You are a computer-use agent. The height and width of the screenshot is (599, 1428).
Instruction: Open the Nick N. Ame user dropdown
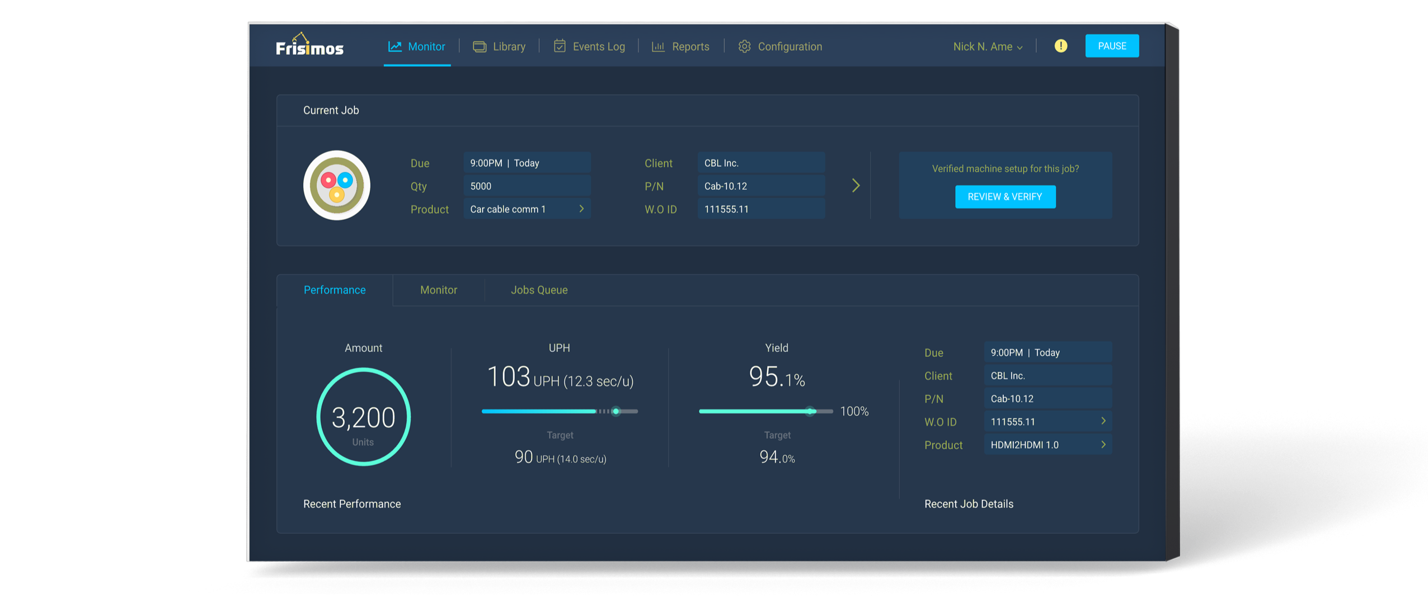[x=988, y=46]
